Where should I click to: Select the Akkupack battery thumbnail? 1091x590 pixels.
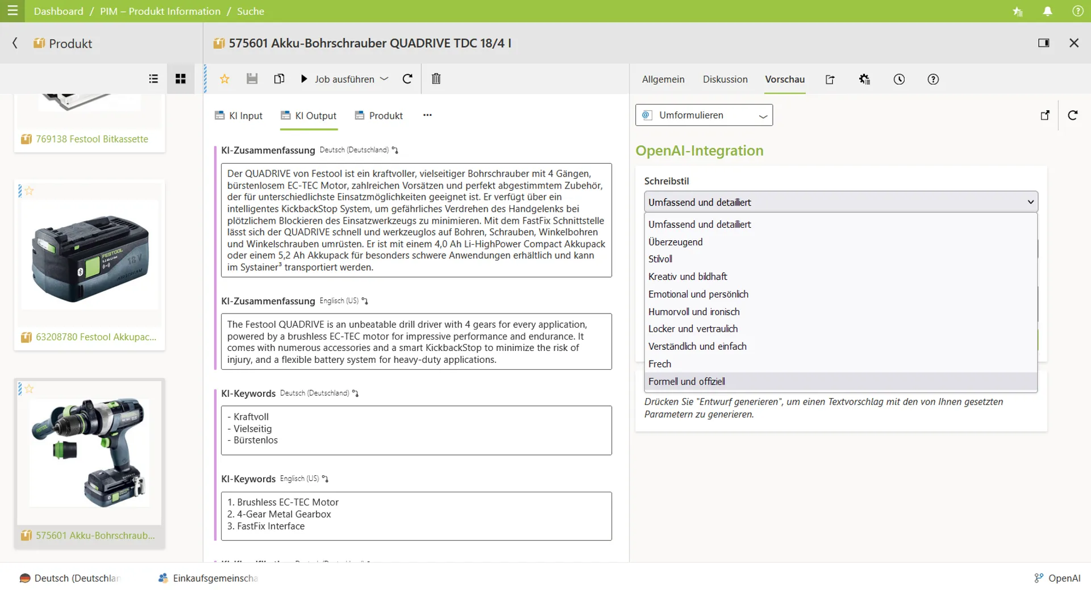[x=90, y=254]
